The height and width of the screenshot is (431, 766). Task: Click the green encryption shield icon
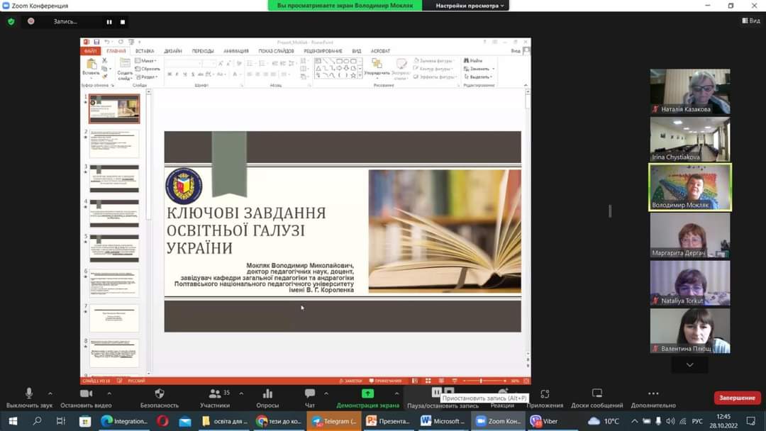(11, 21)
